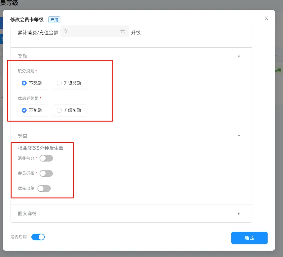Turn on the 会员折扣 switch
The image size is (283, 257).
(x=46, y=173)
